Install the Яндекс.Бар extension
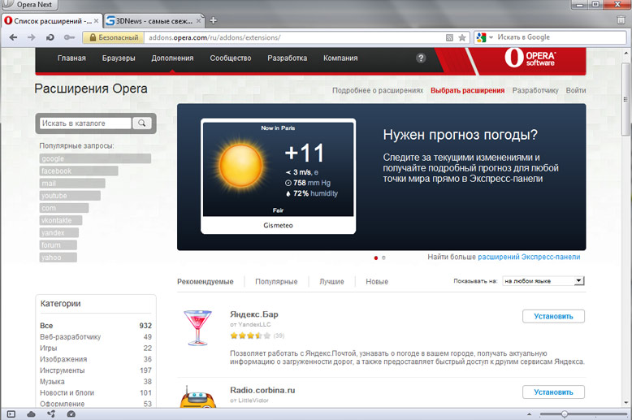This screenshot has width=632, height=420. [552, 317]
